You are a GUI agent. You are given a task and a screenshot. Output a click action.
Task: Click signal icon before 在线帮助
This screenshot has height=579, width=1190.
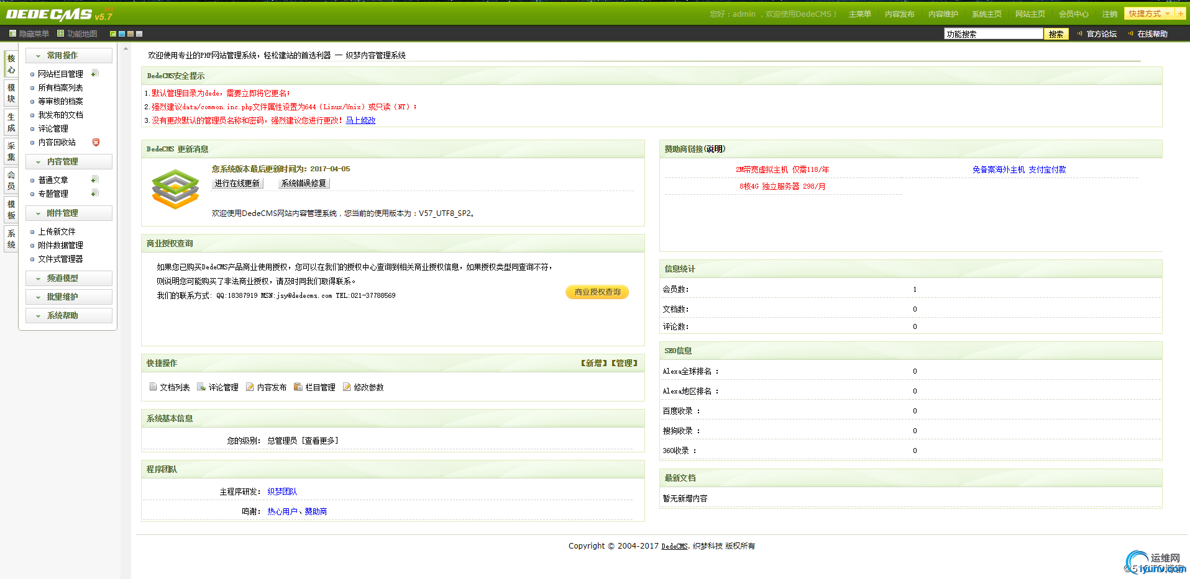1131,34
